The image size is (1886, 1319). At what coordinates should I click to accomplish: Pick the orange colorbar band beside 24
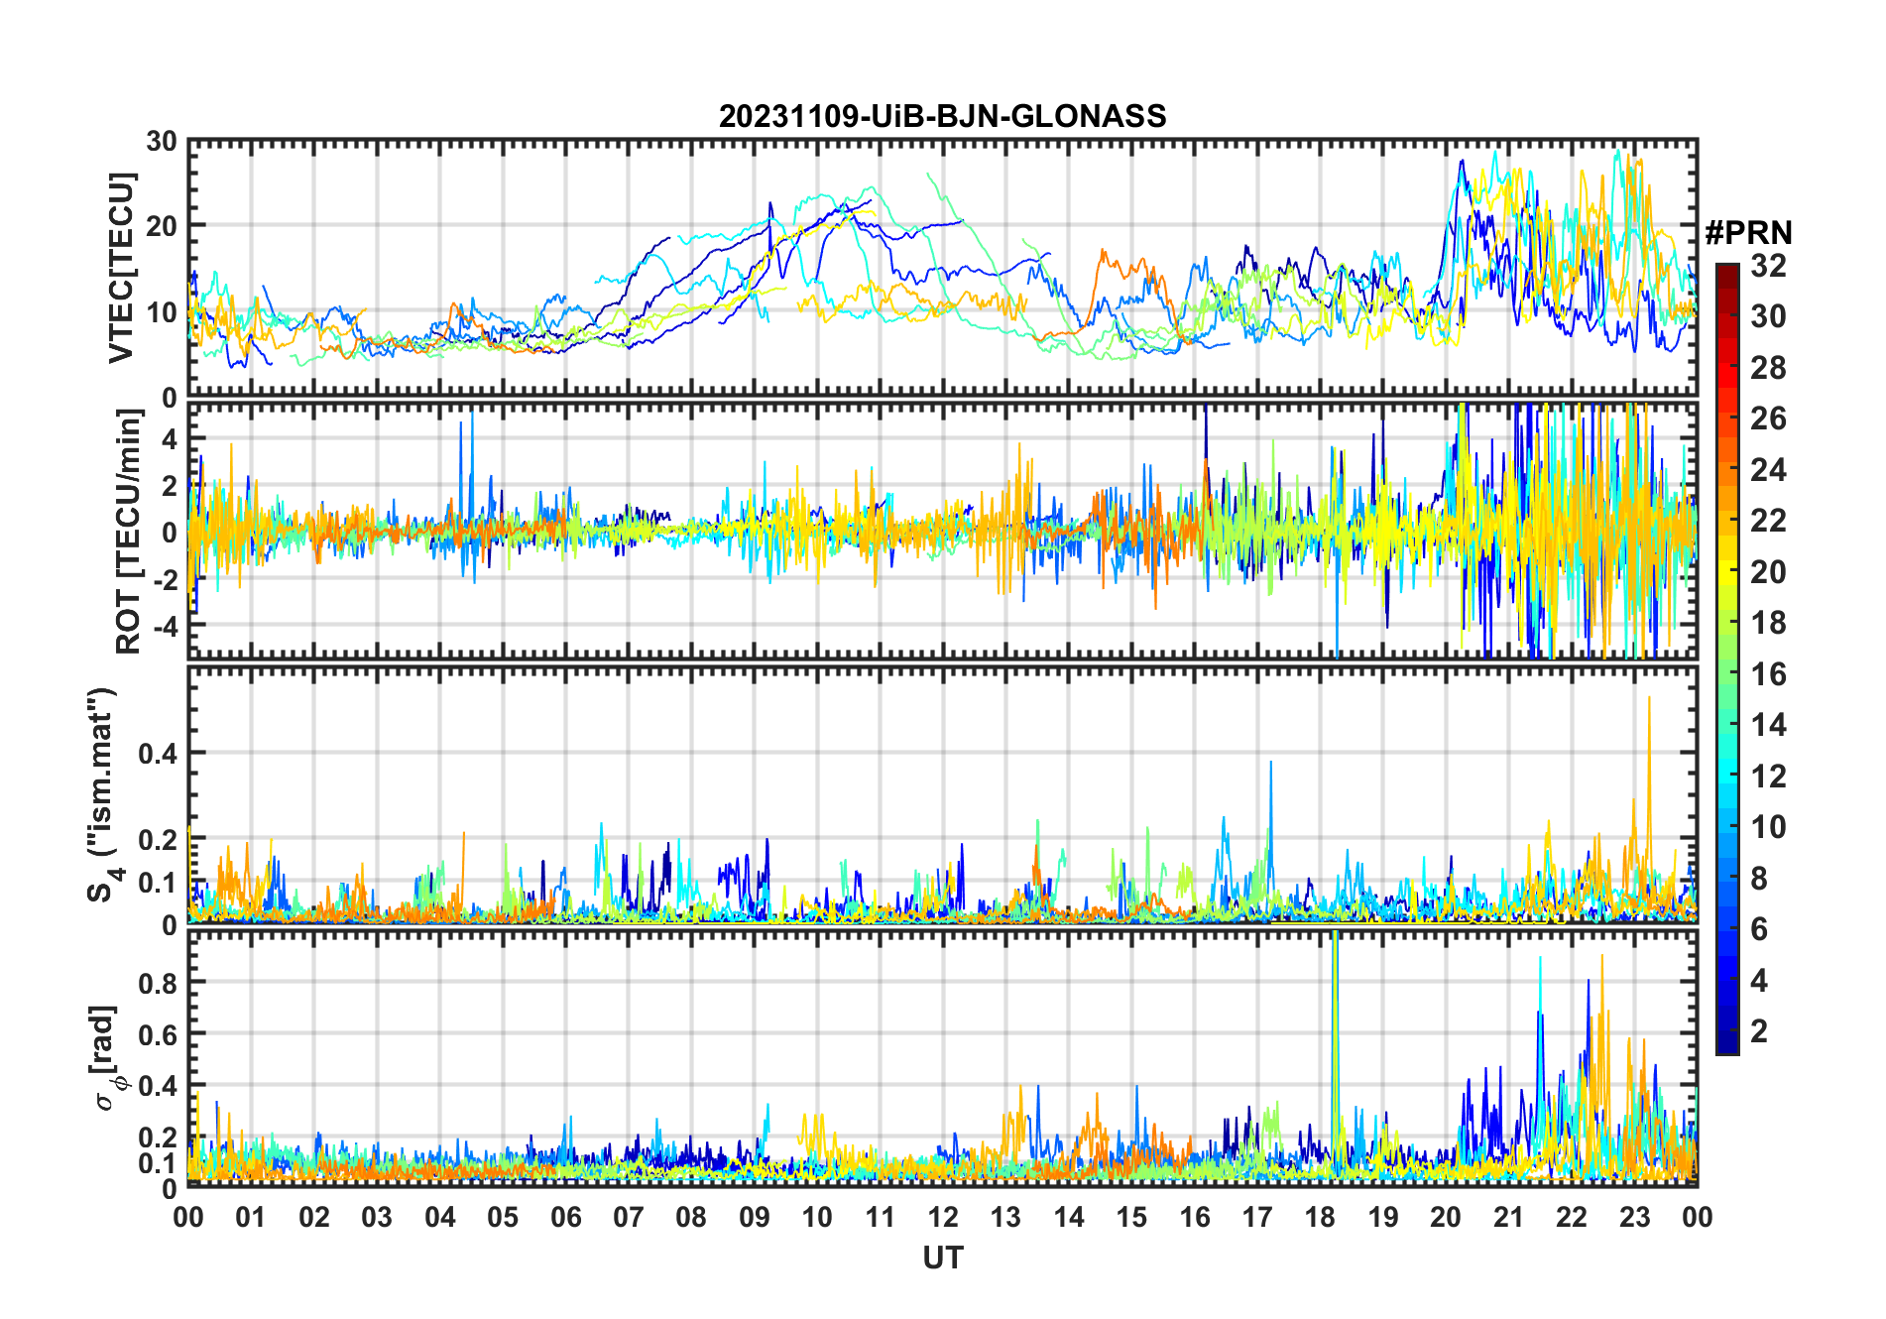tap(1727, 470)
